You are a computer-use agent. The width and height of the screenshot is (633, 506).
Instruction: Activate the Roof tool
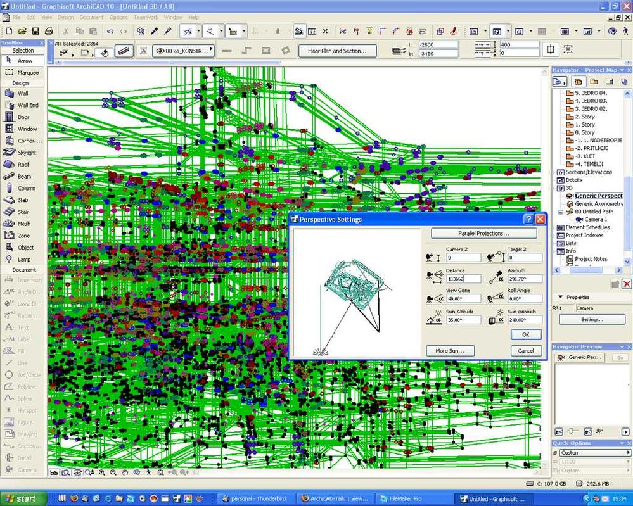click(x=23, y=164)
